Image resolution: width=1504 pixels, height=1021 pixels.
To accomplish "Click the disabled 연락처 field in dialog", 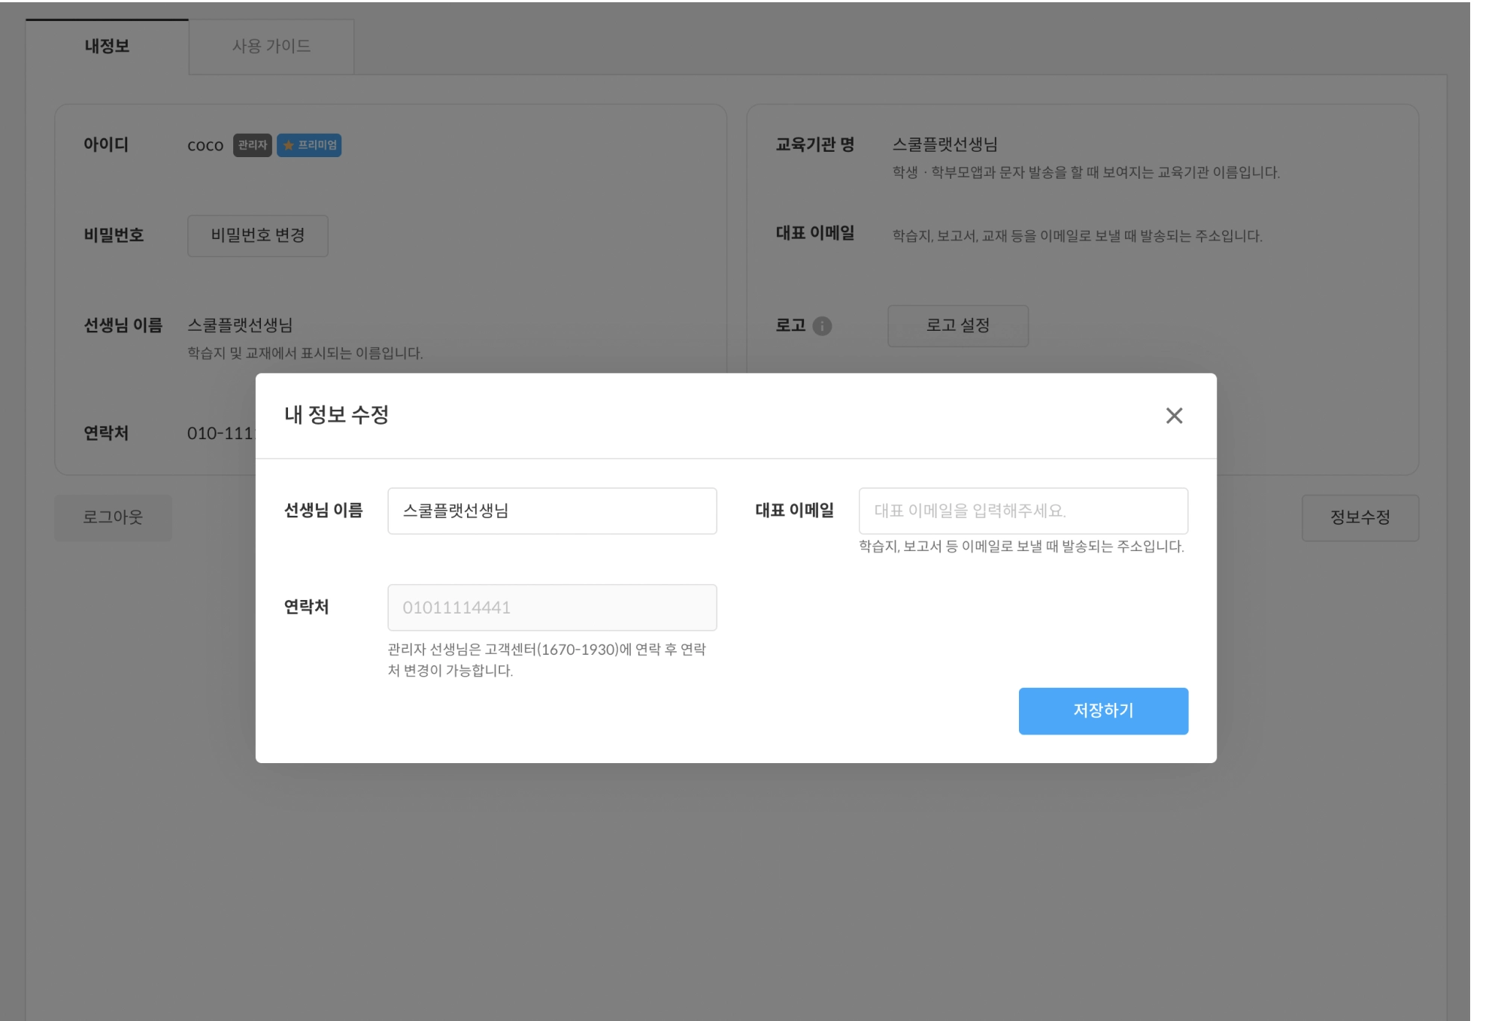I will point(552,607).
